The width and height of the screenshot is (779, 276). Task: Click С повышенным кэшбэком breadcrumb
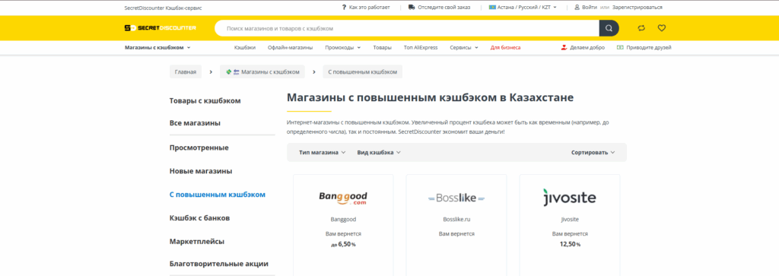(362, 72)
